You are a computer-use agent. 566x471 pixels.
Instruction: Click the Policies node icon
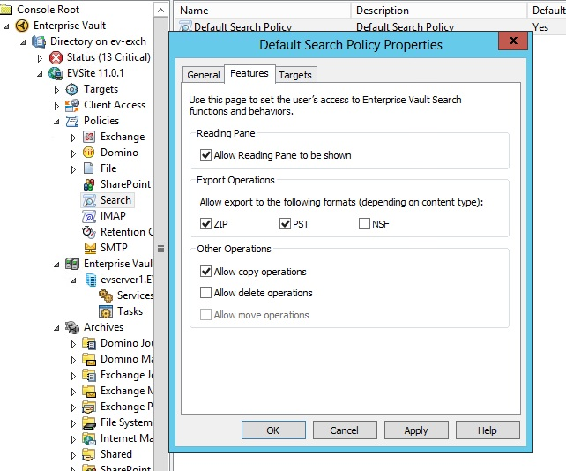coord(71,121)
